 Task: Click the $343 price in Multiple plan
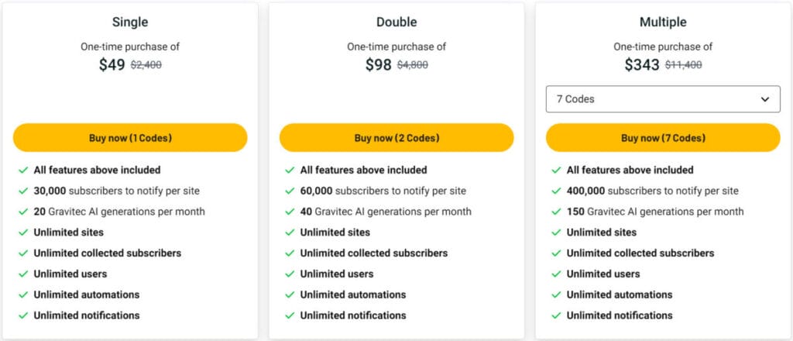[642, 65]
